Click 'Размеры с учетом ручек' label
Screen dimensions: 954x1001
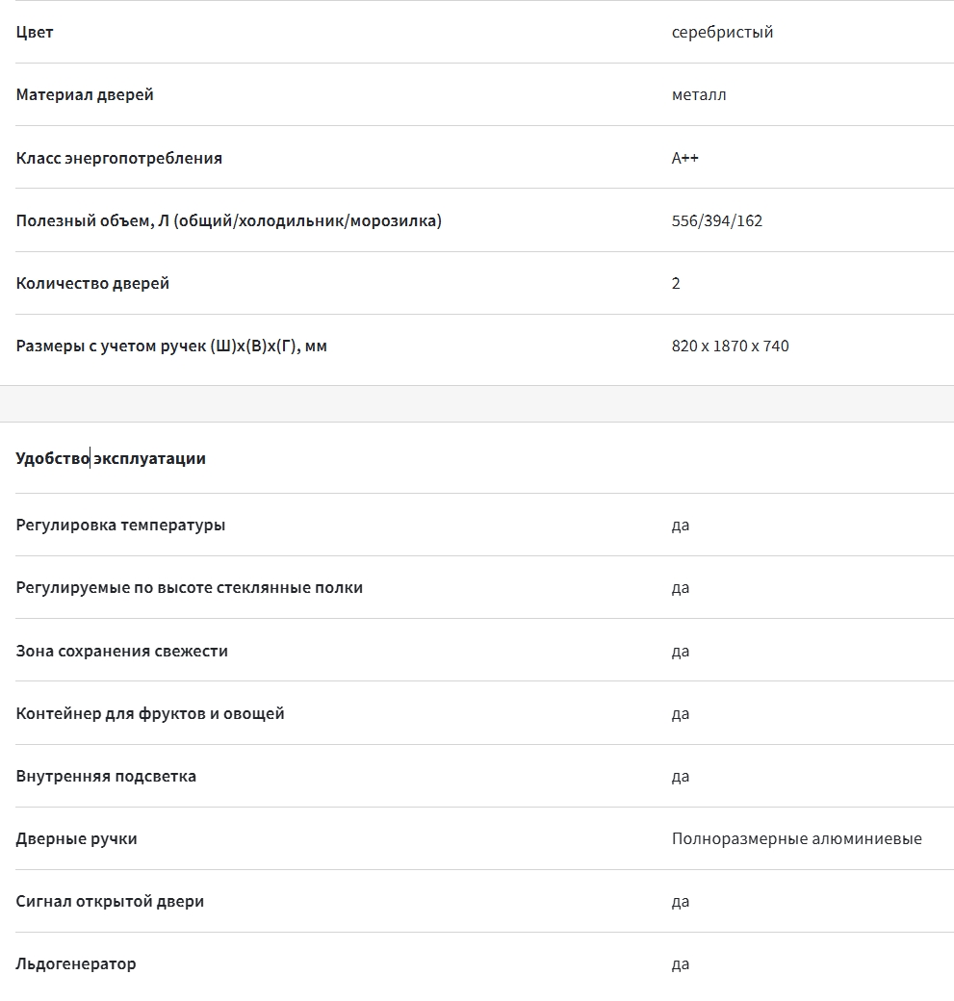[x=171, y=346]
